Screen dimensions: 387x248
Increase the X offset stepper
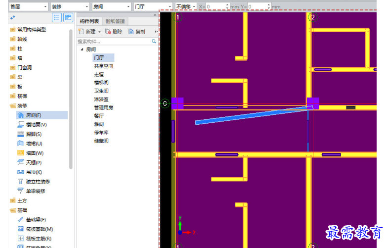tap(227, 5)
